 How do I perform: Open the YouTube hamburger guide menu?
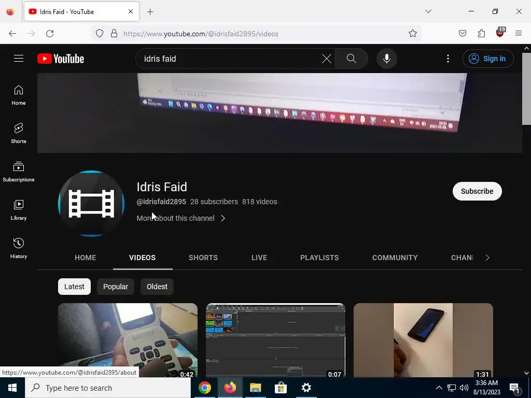[x=19, y=59]
